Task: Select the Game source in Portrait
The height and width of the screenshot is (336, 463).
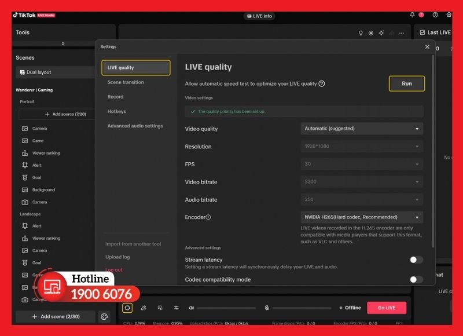Action: click(x=38, y=141)
